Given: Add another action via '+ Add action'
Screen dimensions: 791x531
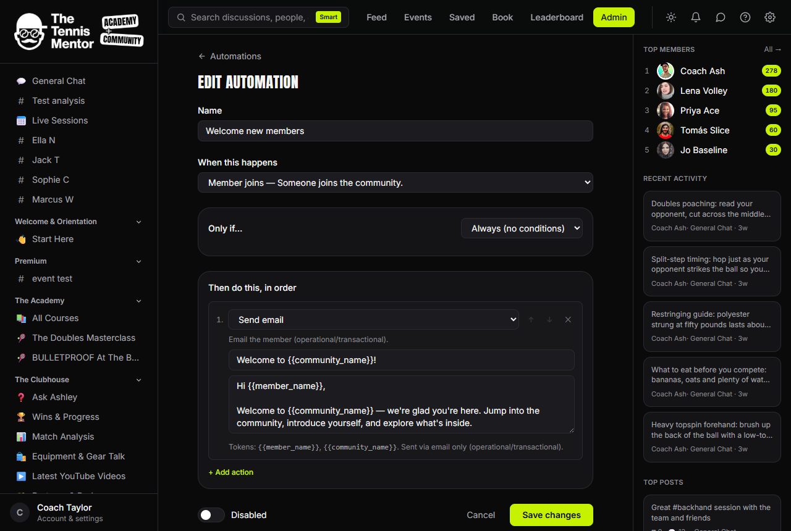Looking at the screenshot, I should click(x=231, y=472).
